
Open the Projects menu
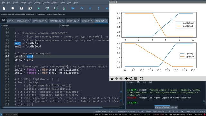[x=55, y=2]
